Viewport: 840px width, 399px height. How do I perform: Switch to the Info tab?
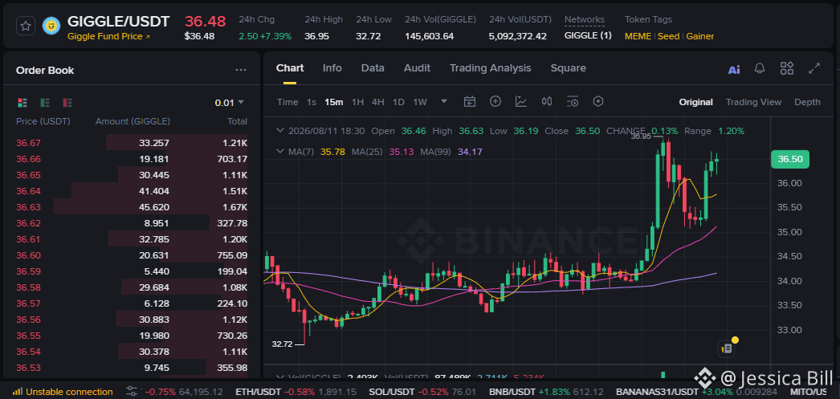click(332, 68)
